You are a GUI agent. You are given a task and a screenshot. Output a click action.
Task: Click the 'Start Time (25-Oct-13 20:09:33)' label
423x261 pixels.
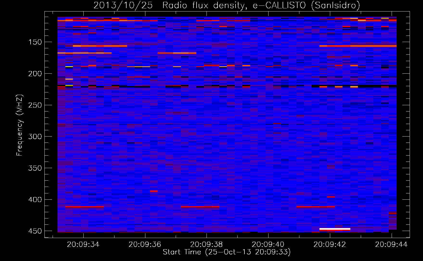pyautogui.click(x=227, y=252)
